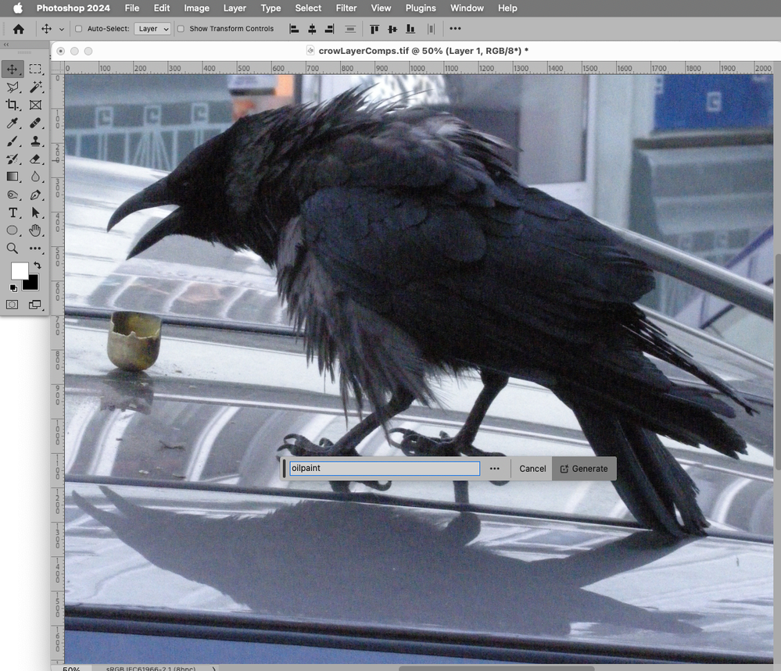Select the Magic Wand tool
781x671 pixels.
pos(35,87)
